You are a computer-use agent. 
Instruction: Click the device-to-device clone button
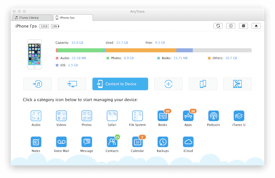click(203, 84)
